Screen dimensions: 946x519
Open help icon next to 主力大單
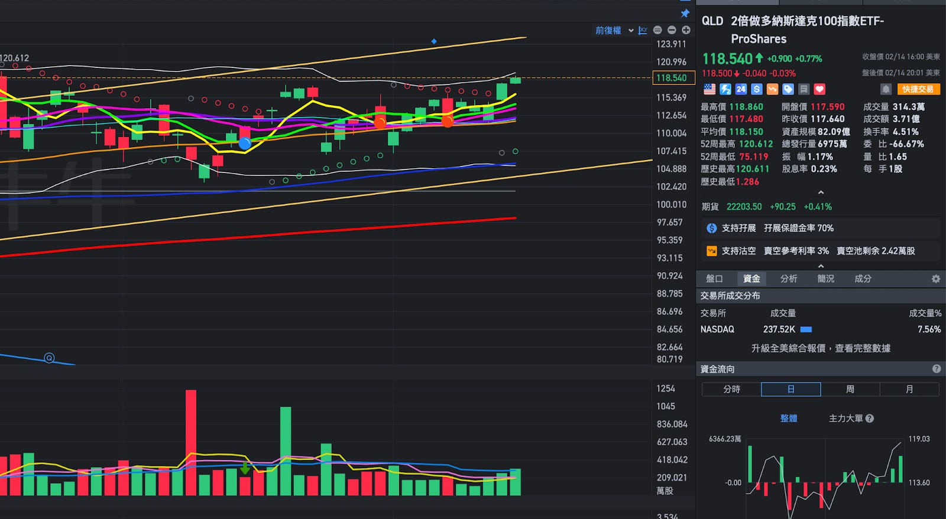[870, 419]
